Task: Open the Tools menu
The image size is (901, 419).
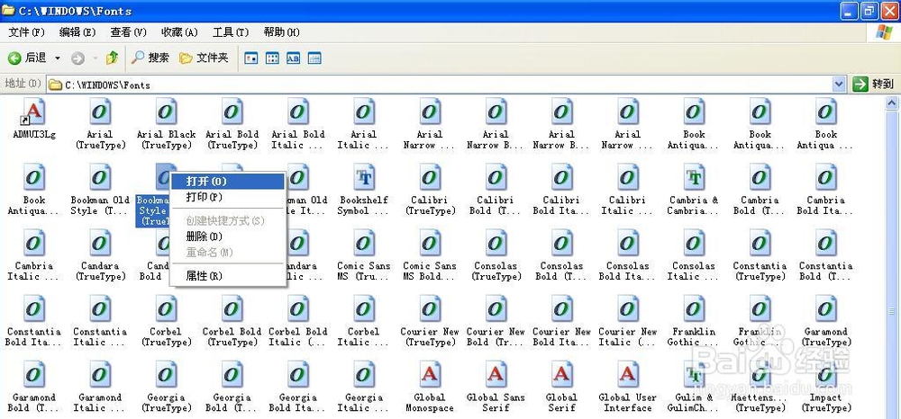Action: pyautogui.click(x=231, y=32)
